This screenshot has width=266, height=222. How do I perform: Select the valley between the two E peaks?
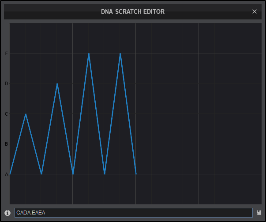click(x=105, y=174)
